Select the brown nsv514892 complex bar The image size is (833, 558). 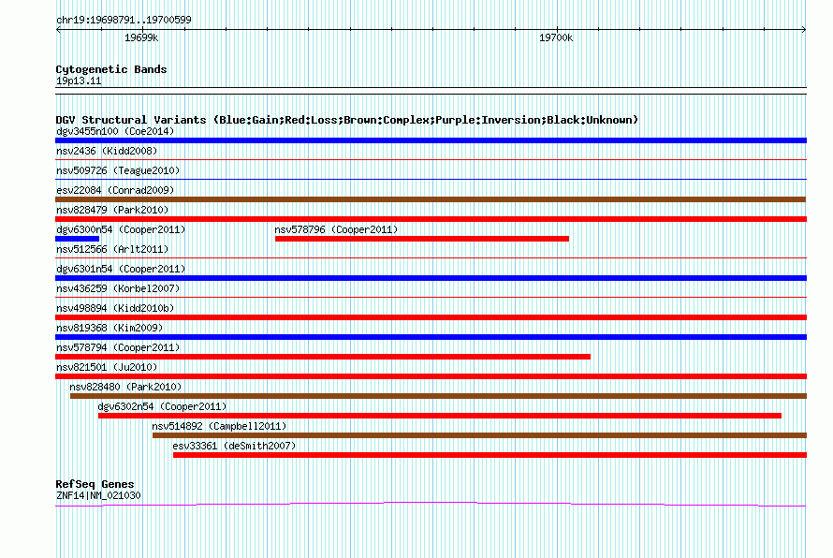(x=480, y=435)
